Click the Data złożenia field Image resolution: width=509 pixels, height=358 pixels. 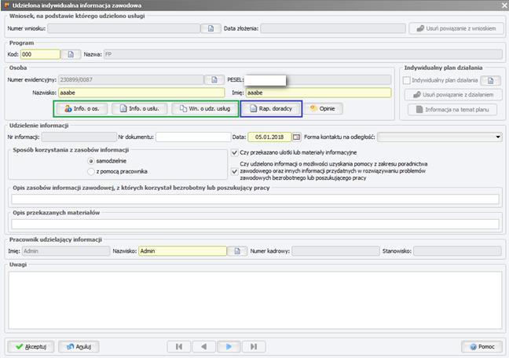333,28
